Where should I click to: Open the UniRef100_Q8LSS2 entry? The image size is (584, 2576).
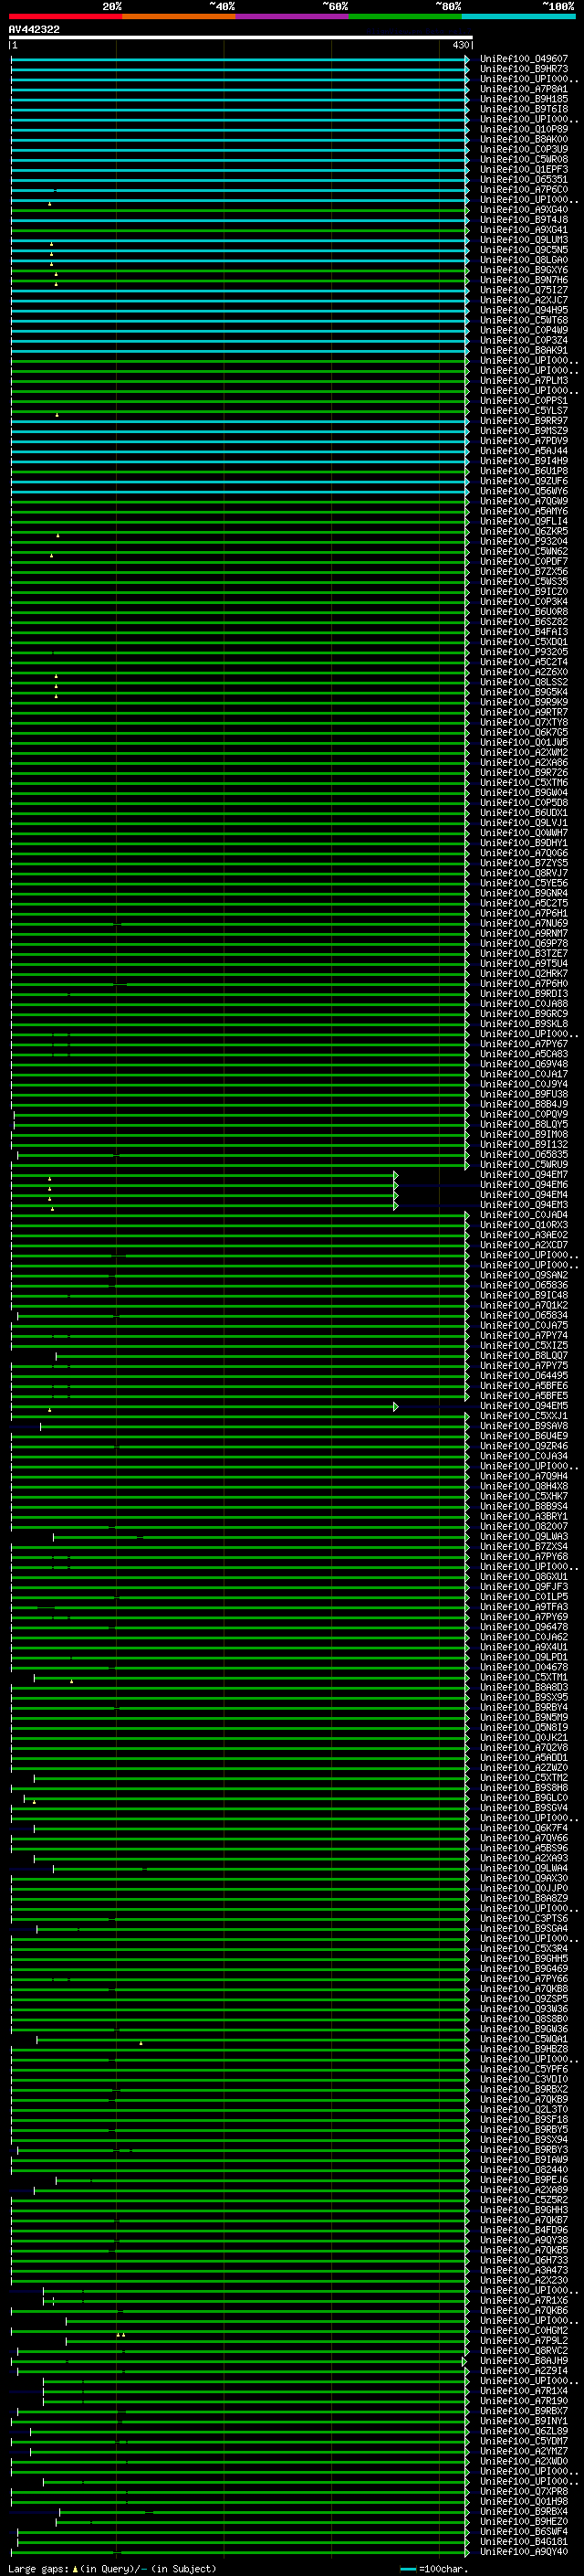coord(524,682)
